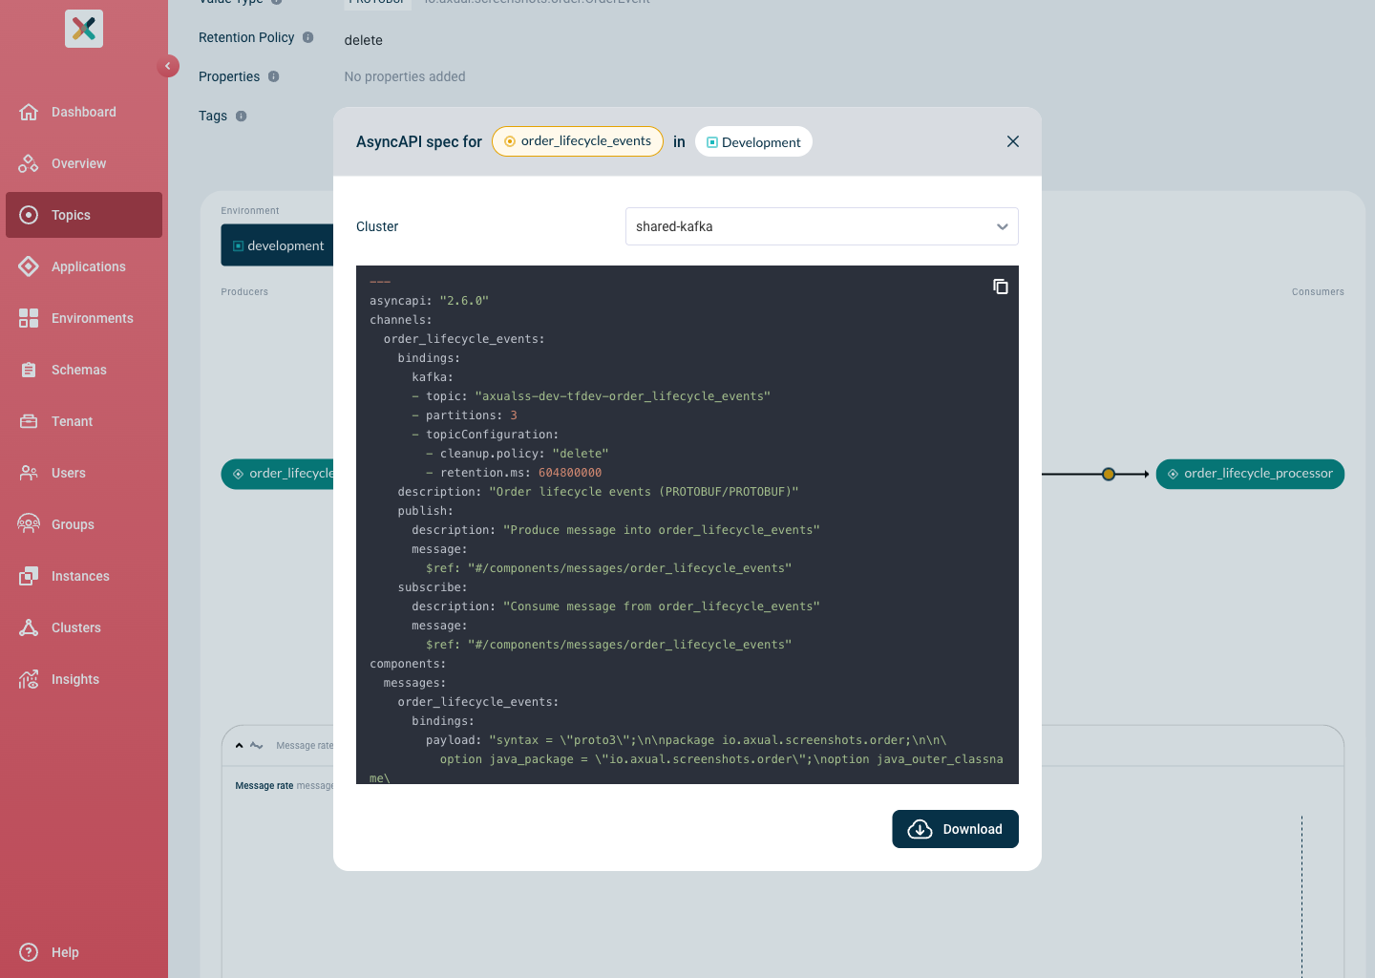Click the info icon beside Retention Policy
Image resolution: width=1375 pixels, height=978 pixels.
(x=307, y=37)
